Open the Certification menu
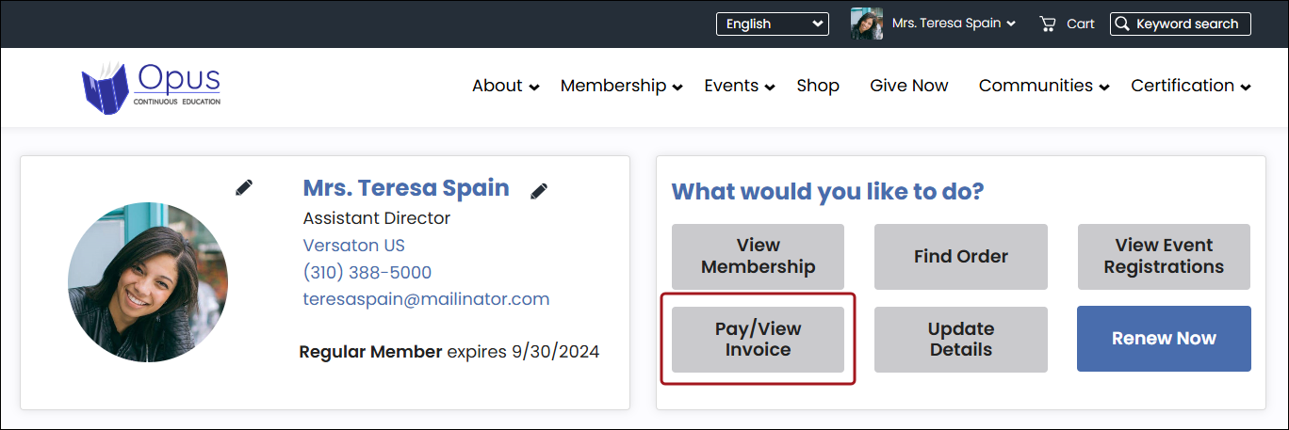 tap(1191, 86)
